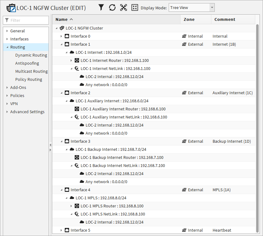Sort by the Name column header

(x=116, y=20)
